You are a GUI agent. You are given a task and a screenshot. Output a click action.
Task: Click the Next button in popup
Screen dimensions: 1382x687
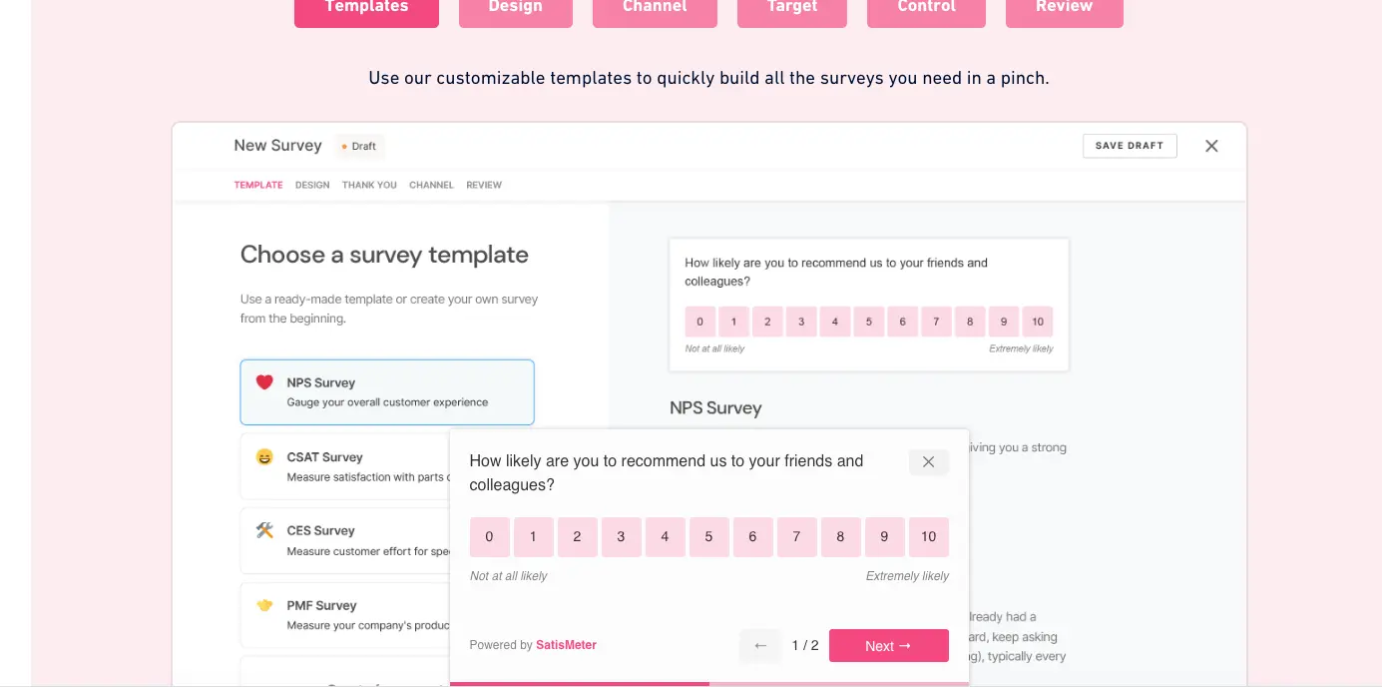coord(888,646)
